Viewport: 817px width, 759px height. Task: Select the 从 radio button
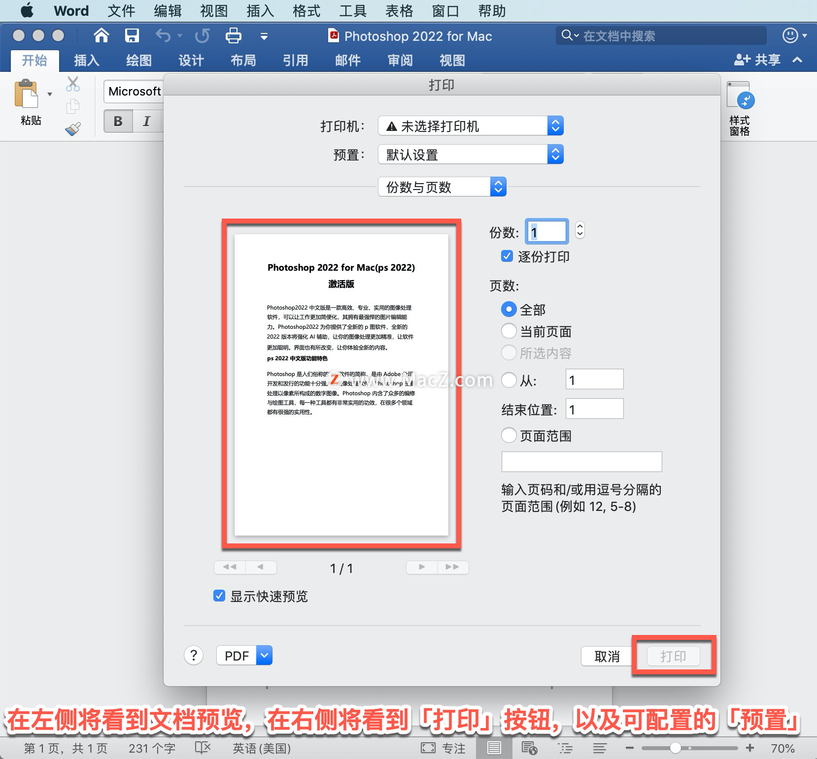[x=509, y=380]
